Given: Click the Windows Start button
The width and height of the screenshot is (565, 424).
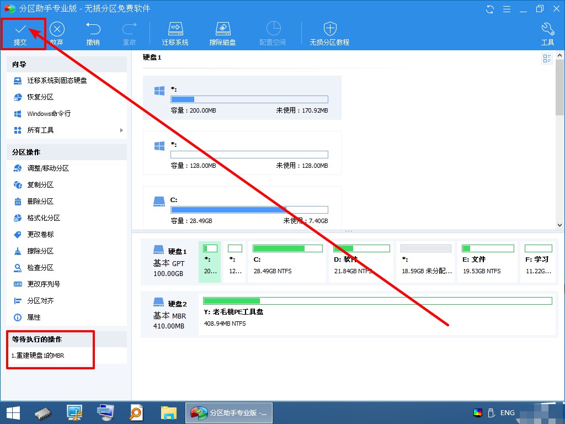Looking at the screenshot, I should pyautogui.click(x=13, y=413).
